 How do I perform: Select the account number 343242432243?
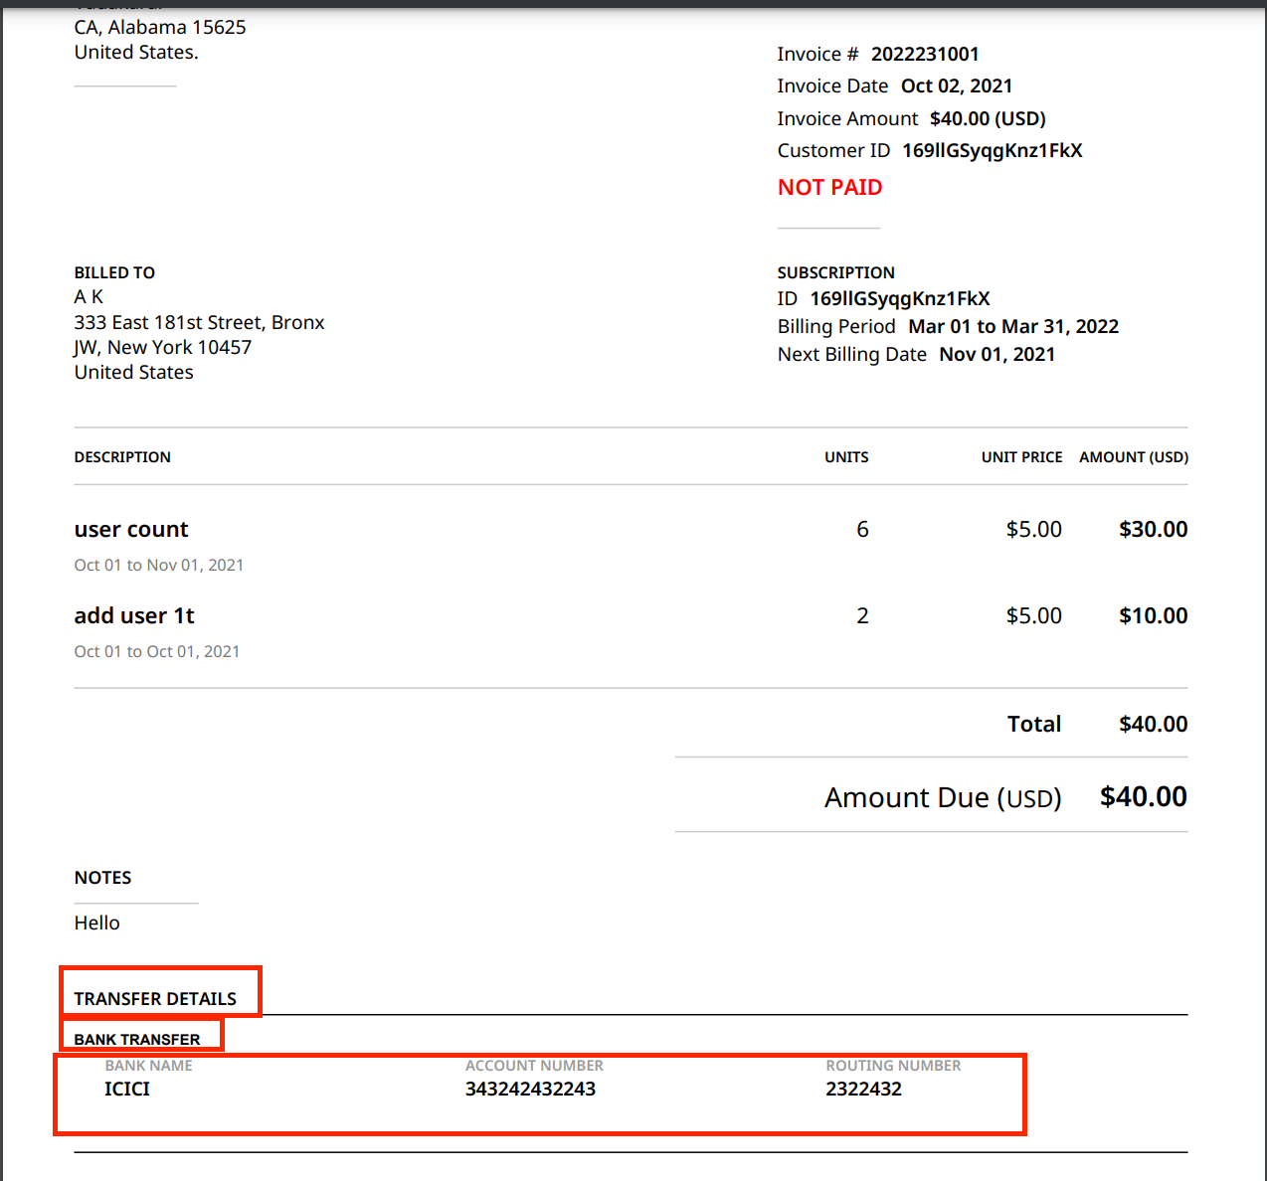[x=530, y=1090]
